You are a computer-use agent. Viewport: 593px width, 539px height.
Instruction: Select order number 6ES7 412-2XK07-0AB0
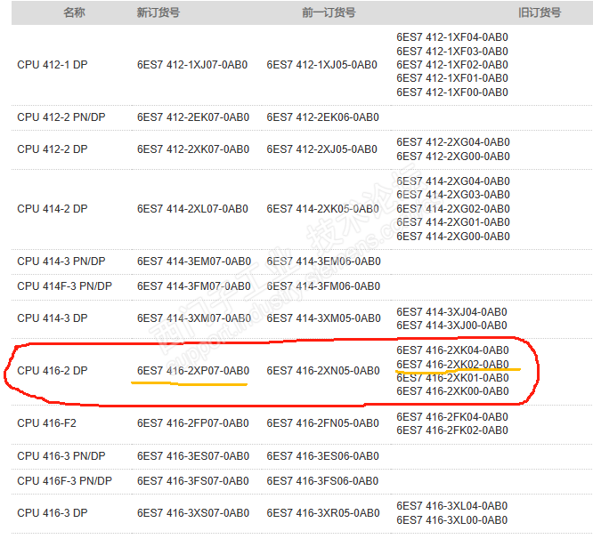[x=193, y=149]
